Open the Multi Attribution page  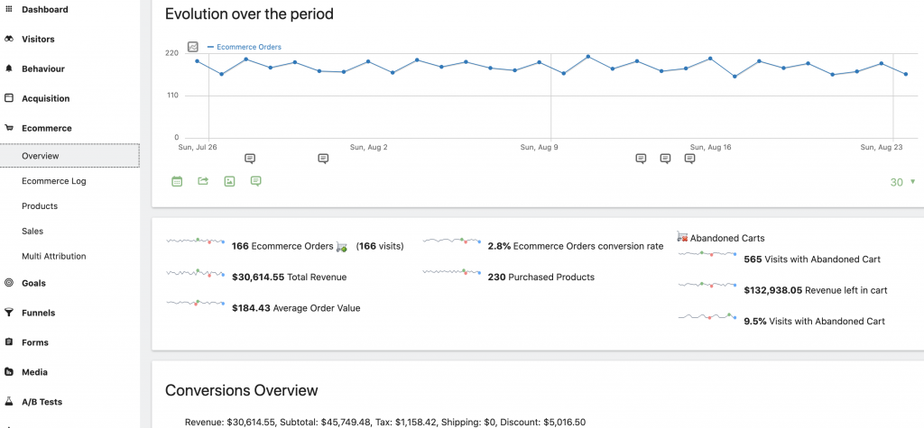point(53,256)
